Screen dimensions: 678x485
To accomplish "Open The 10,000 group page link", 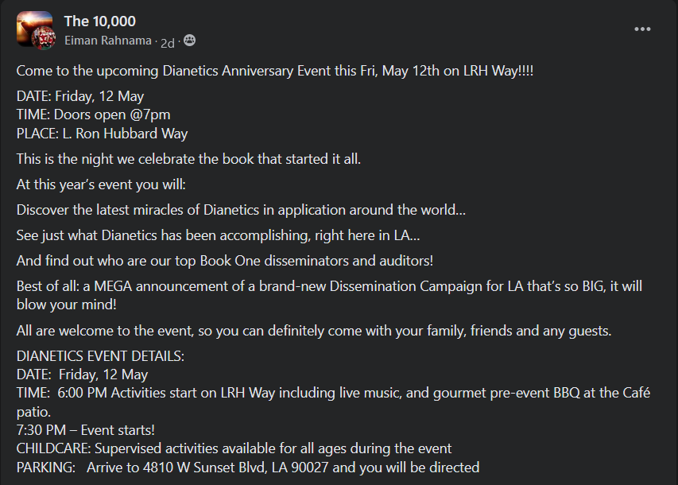I will click(x=99, y=21).
